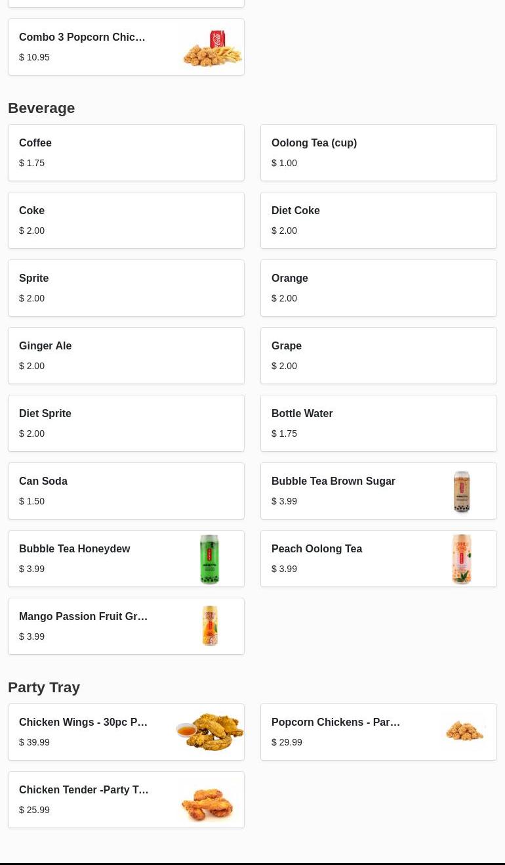Add Bottle Water to order
Screen dimensions: 505x865
(x=378, y=423)
